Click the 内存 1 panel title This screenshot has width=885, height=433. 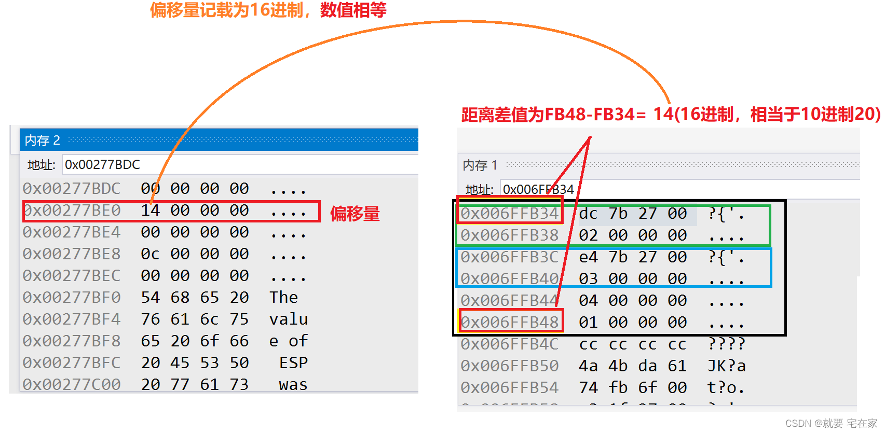point(480,165)
